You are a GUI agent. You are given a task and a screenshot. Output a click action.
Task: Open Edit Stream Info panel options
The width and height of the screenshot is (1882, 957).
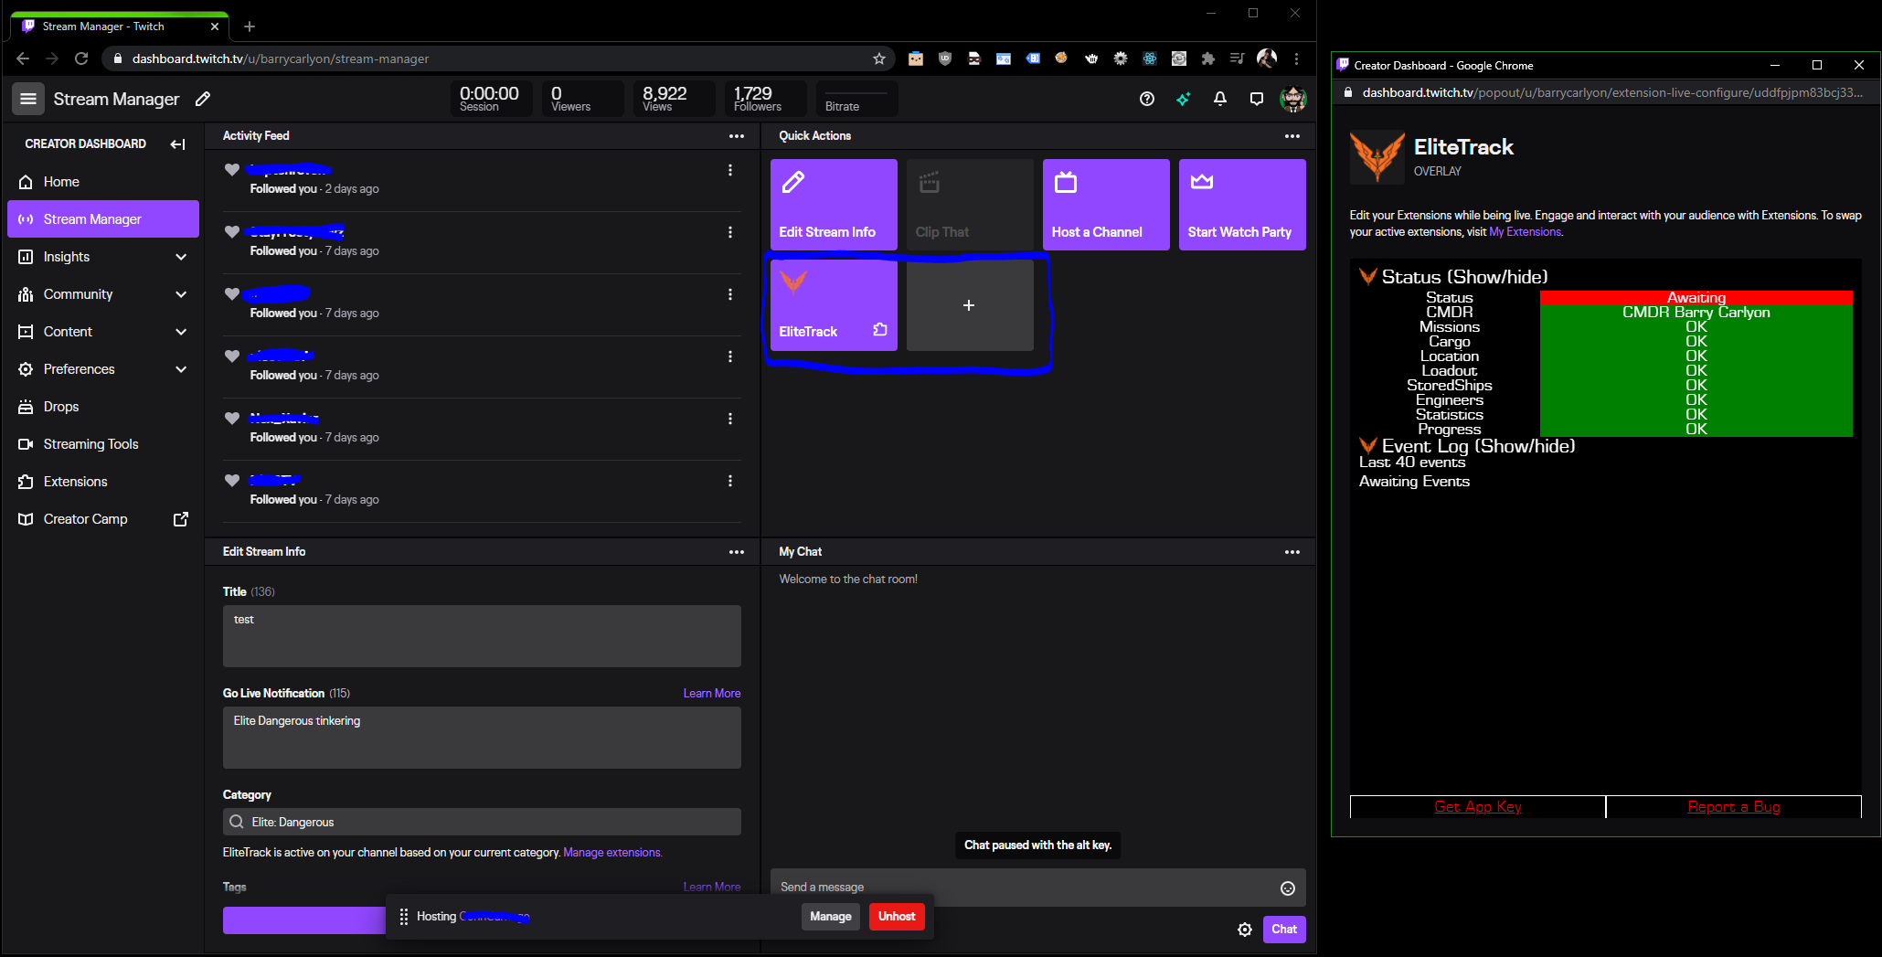click(737, 552)
